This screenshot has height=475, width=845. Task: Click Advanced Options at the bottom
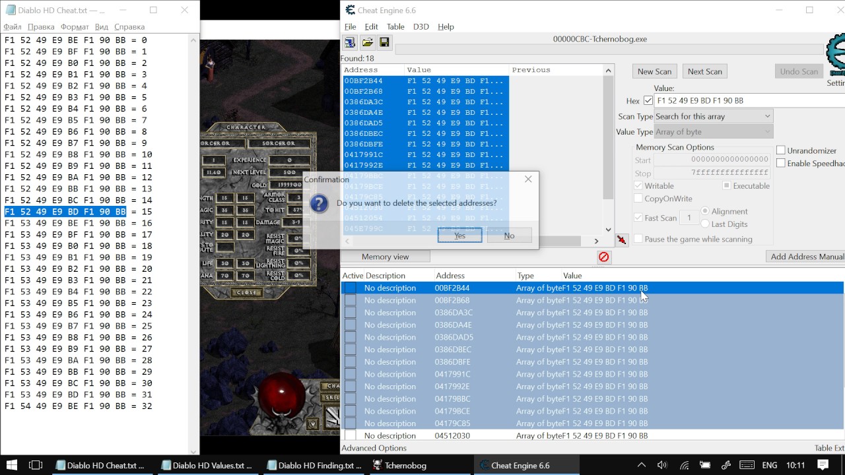coord(374,448)
